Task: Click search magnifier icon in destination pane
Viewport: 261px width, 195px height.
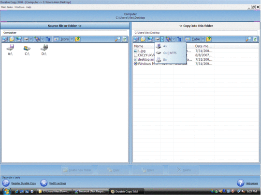Action: point(248,39)
